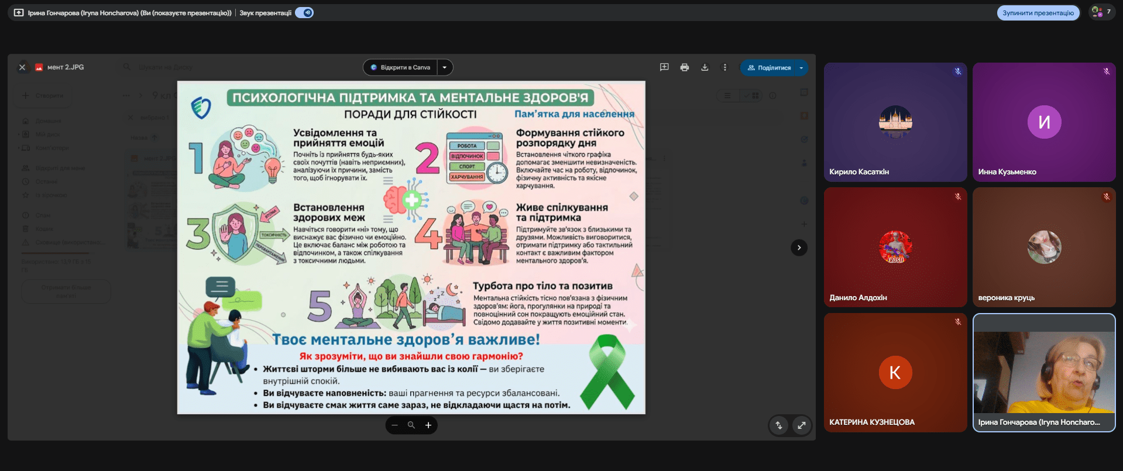Viewport: 1123px width, 471px height.
Task: Download the file using the download icon
Action: (x=705, y=67)
